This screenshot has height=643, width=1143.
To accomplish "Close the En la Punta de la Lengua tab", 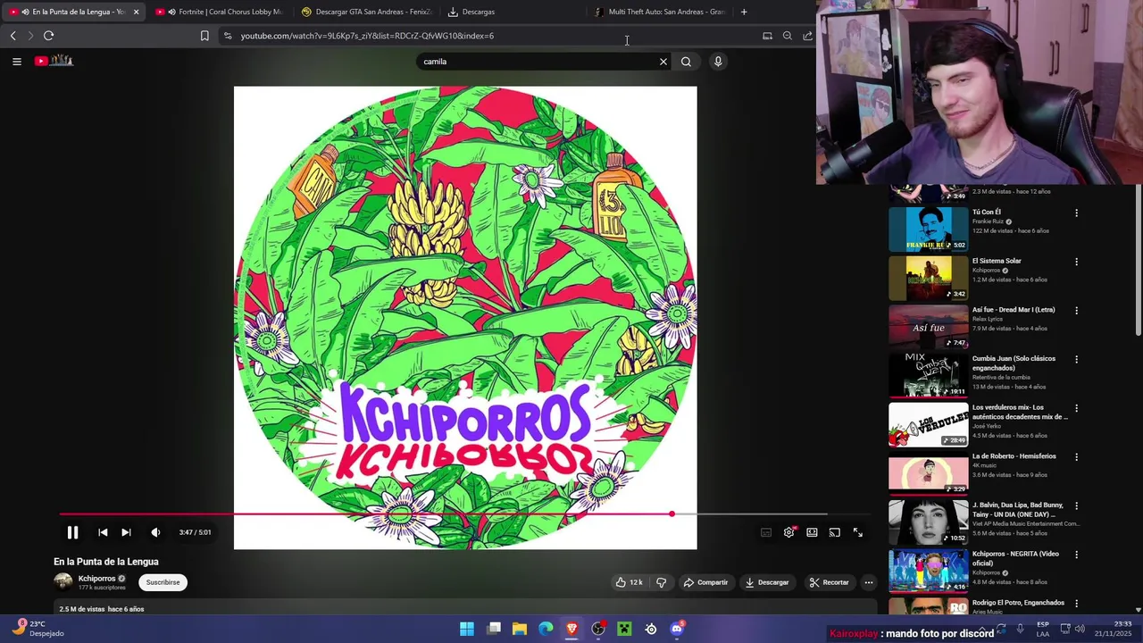I will (136, 12).
